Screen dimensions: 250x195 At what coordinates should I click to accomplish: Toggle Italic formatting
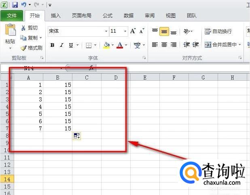pos(61,45)
